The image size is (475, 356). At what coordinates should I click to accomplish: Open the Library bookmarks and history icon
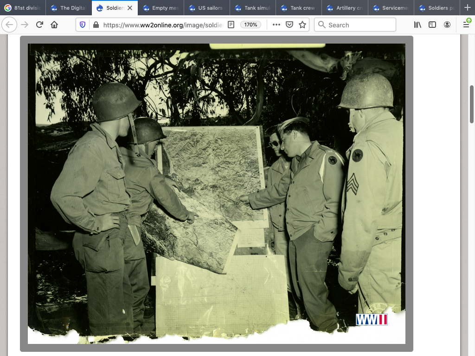coord(417,25)
